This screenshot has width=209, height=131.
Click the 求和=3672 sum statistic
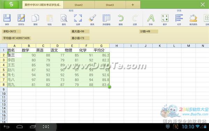pos(11,31)
